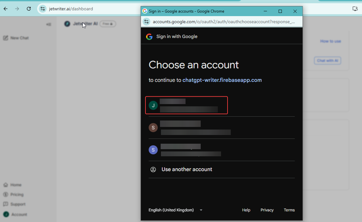Select the account with purple S avatar

point(222,150)
